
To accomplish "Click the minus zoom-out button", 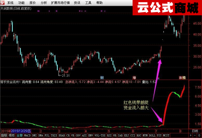I will 195,135.
